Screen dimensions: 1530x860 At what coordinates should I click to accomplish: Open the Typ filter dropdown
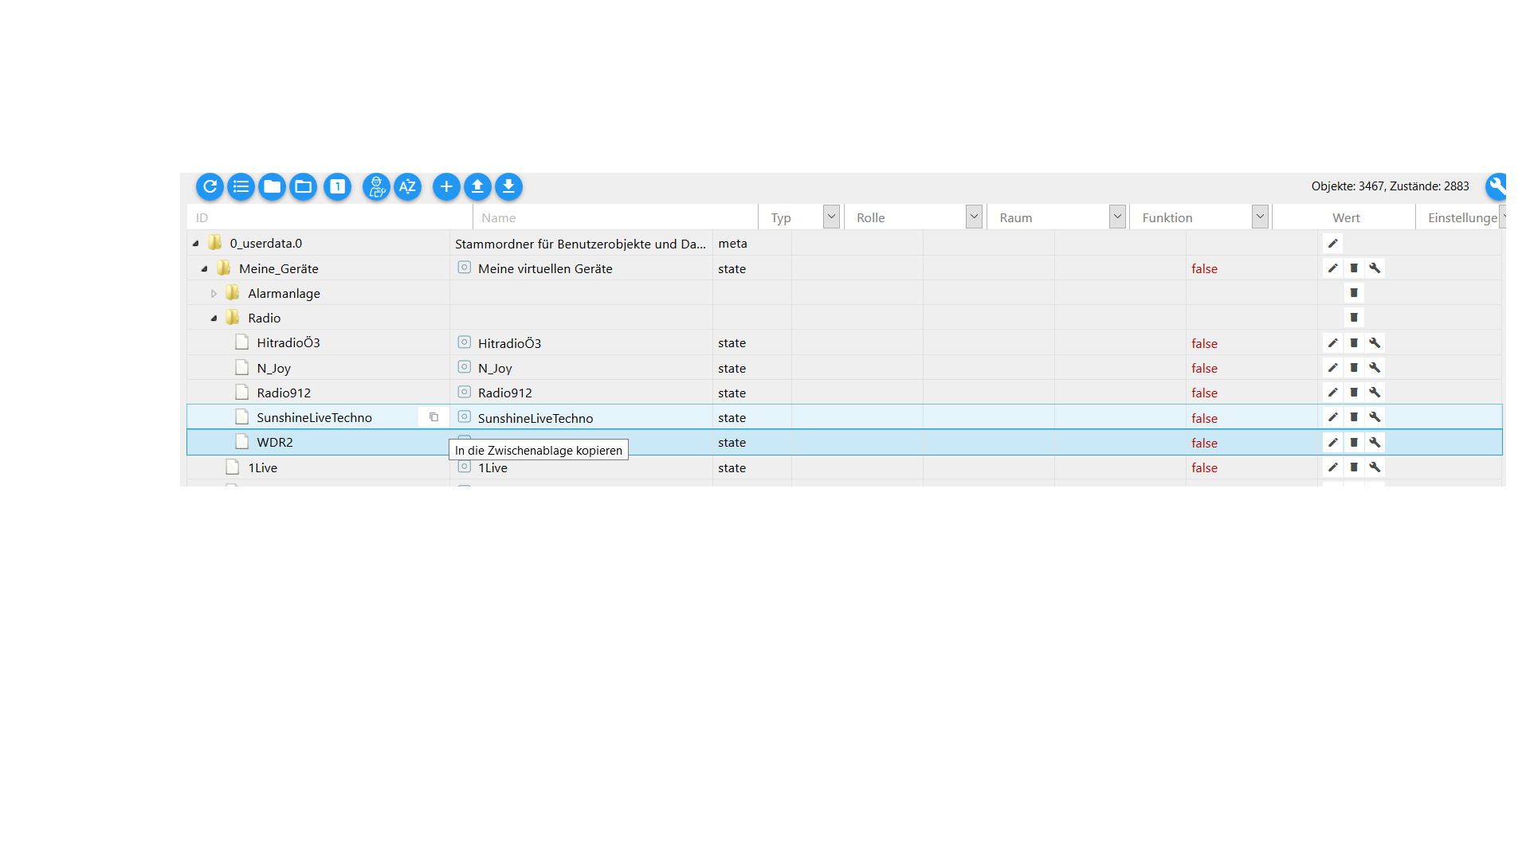point(831,217)
